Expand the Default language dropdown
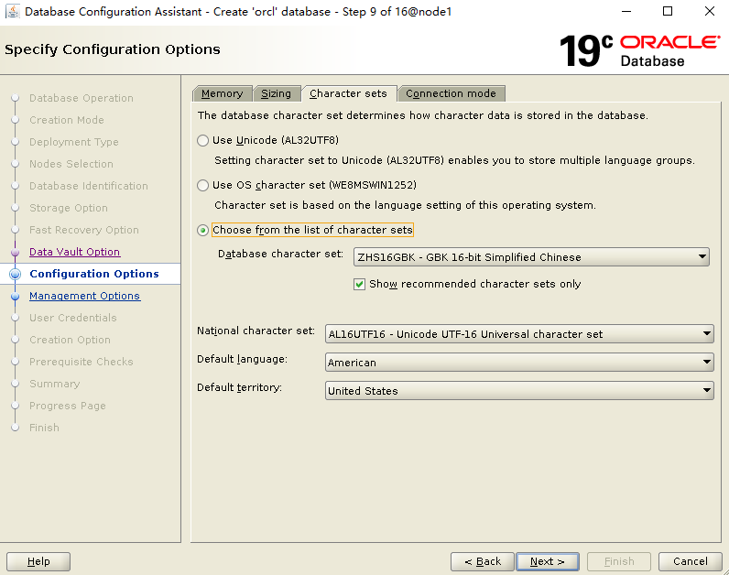 tap(519, 362)
